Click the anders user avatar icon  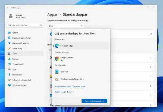[x=11, y=16]
